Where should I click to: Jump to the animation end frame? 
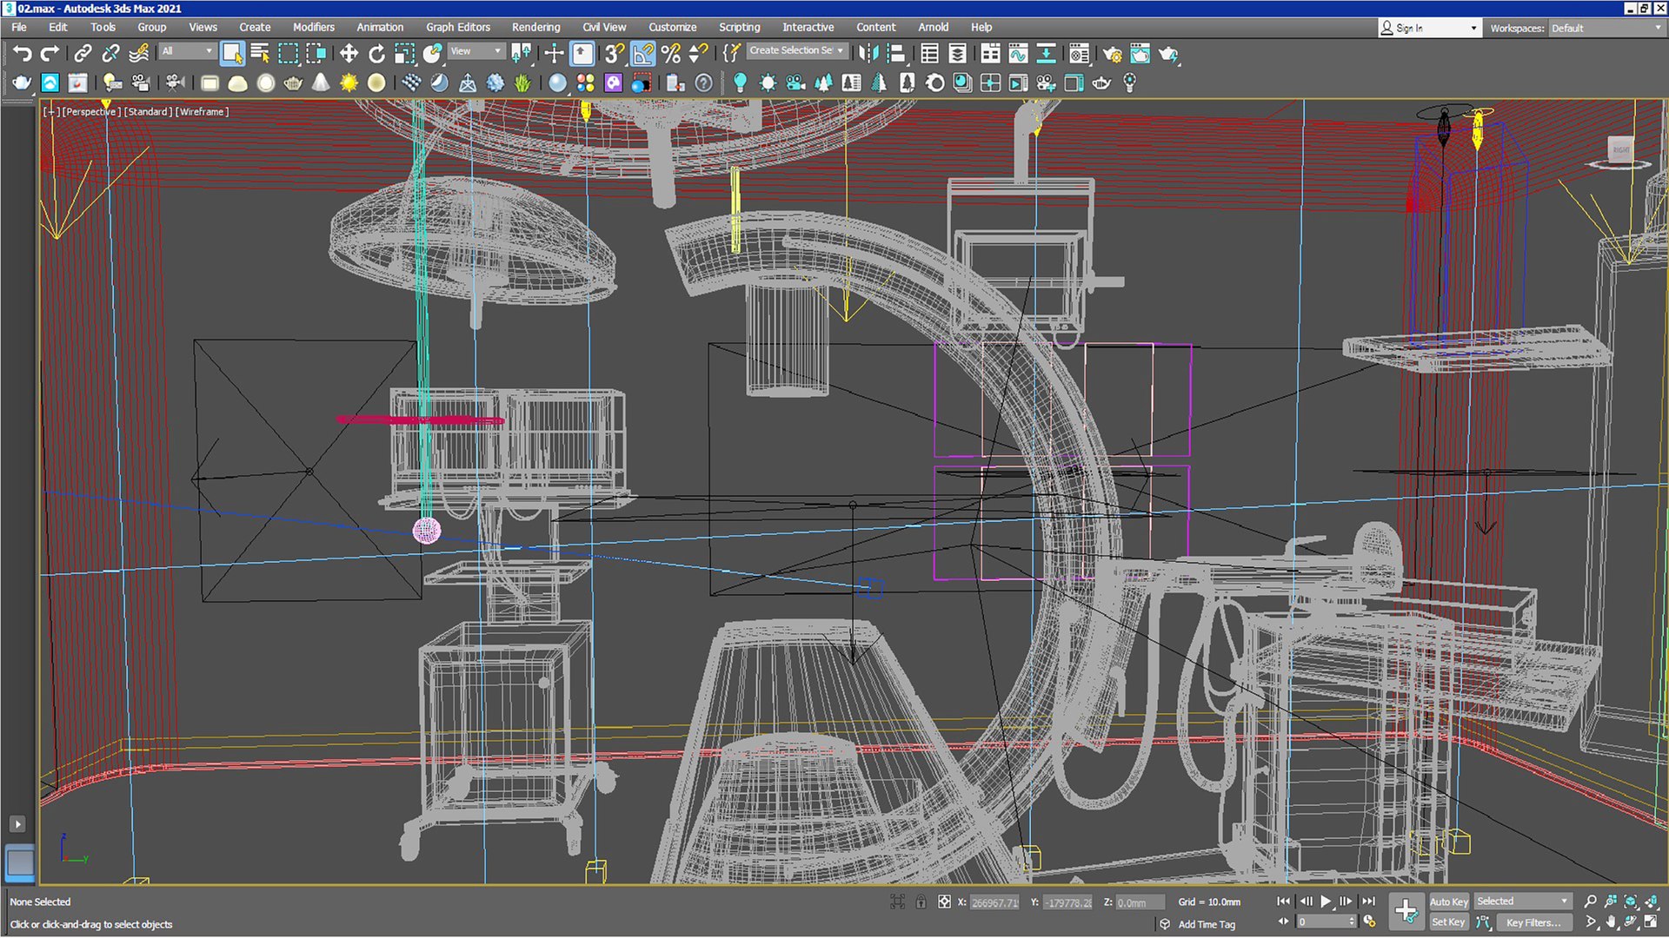[1368, 902]
